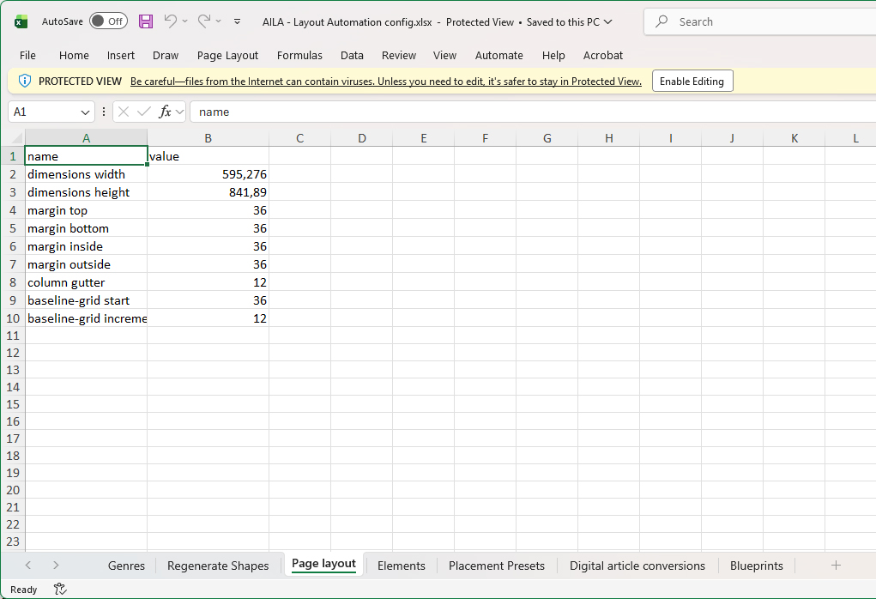
Task: Click the Insert Function fx icon
Action: [x=165, y=112]
